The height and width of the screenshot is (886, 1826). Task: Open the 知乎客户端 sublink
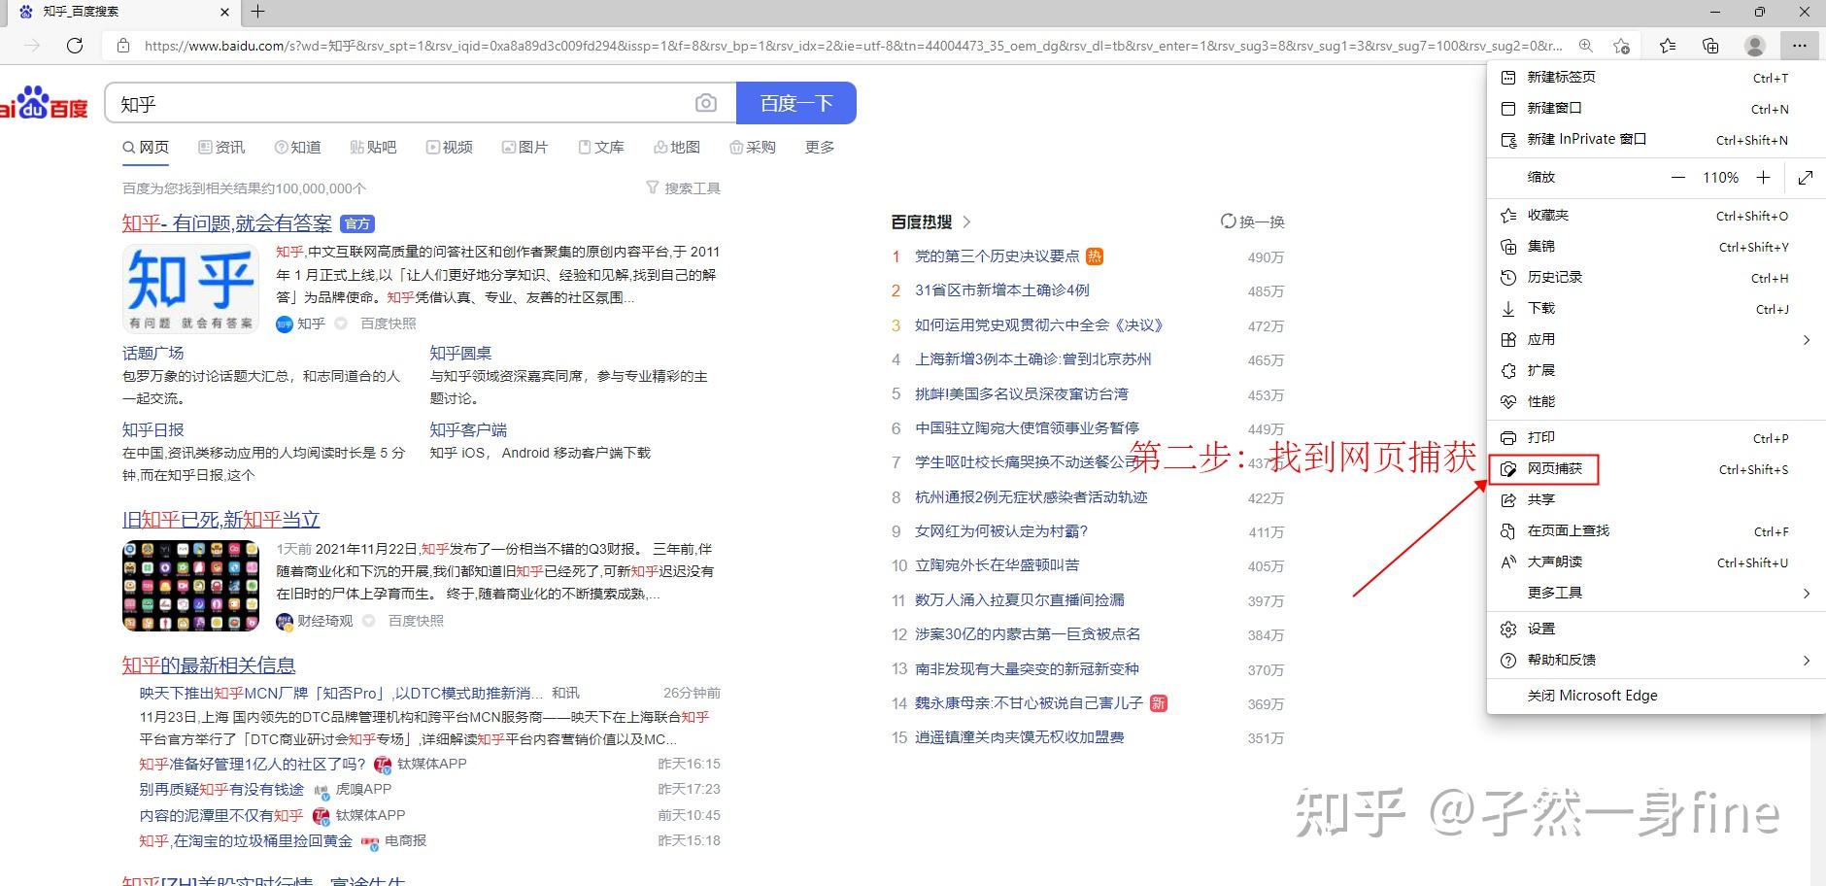point(468,429)
